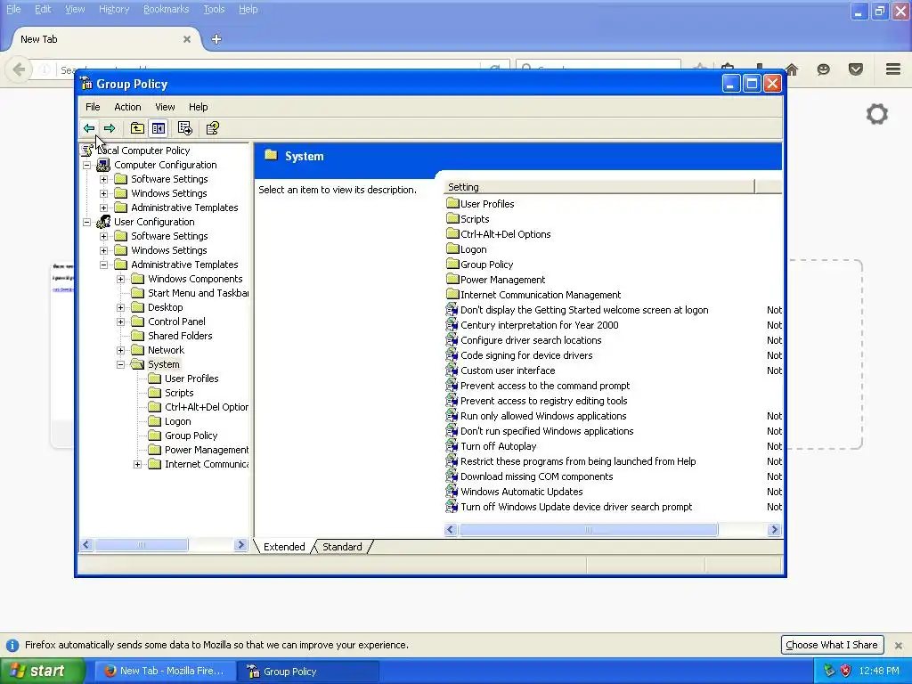Expand Internet Communication tree node
The image size is (912, 684).
click(137, 464)
